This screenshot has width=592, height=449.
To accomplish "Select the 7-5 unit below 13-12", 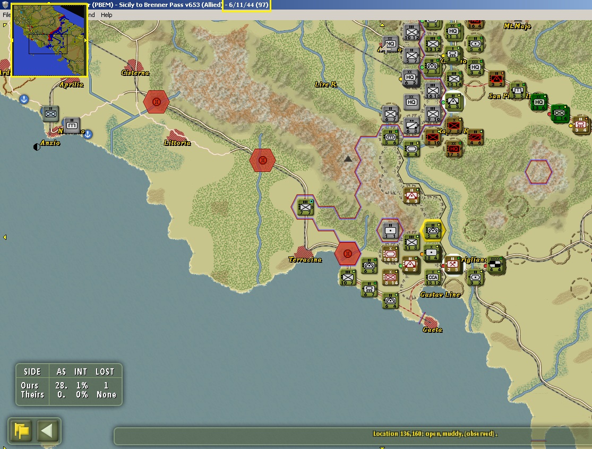I will (x=432, y=67).
